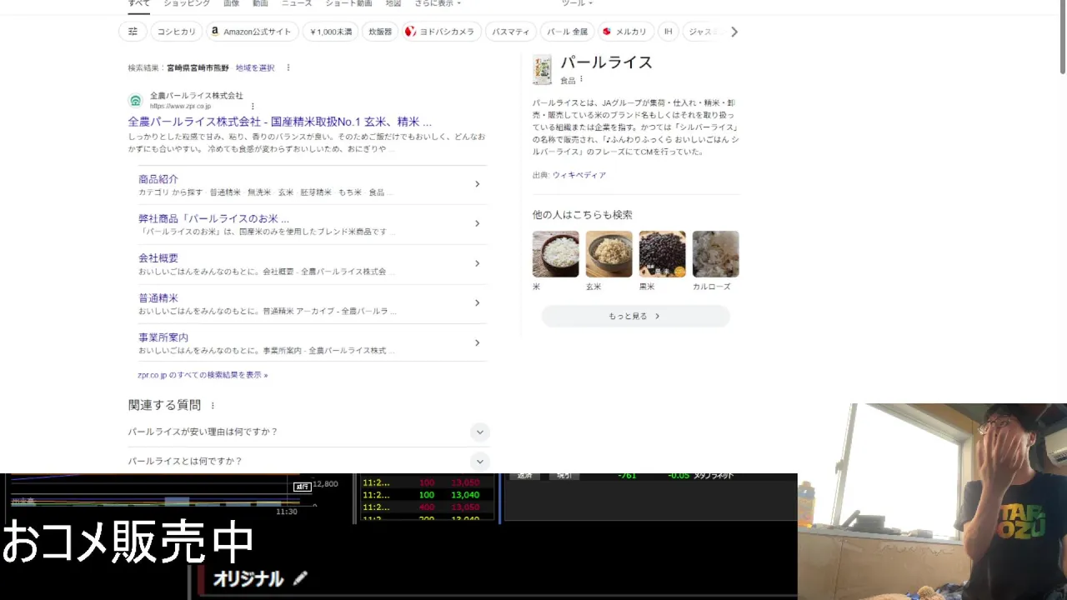Click the Amazon logo chip icon

[215, 32]
